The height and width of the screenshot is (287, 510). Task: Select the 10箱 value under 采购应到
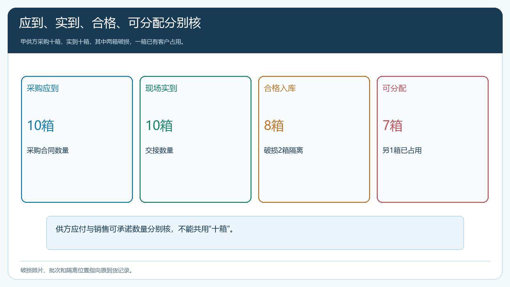(x=40, y=126)
